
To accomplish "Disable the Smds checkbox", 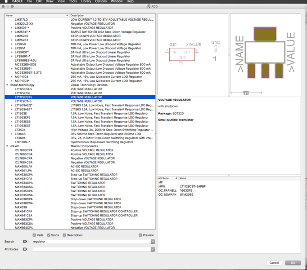I will (50, 235).
